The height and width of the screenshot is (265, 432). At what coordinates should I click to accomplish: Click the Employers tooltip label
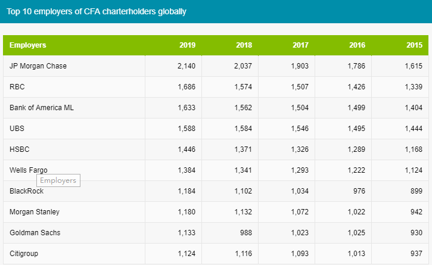(58, 180)
